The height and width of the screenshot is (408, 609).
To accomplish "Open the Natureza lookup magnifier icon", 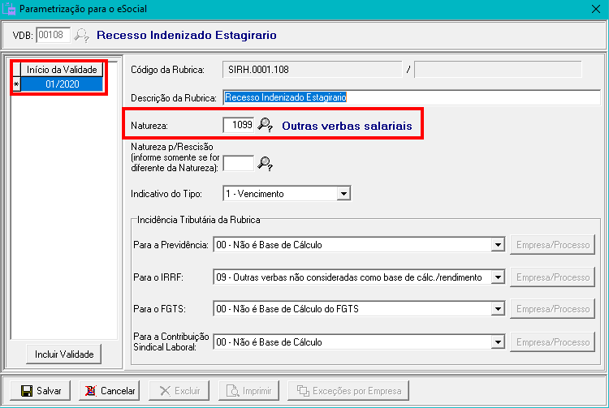I will (266, 126).
